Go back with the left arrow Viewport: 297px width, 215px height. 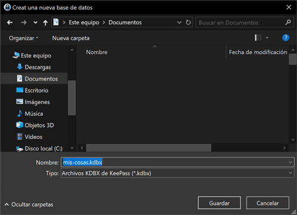coord(10,23)
